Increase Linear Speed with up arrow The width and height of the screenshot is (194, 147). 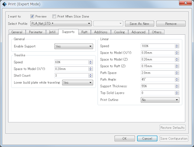pyautogui.click(x=177, y=45)
